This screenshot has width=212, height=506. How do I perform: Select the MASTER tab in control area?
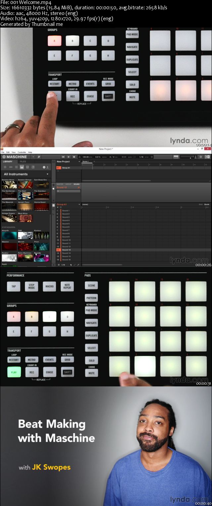[60, 184]
